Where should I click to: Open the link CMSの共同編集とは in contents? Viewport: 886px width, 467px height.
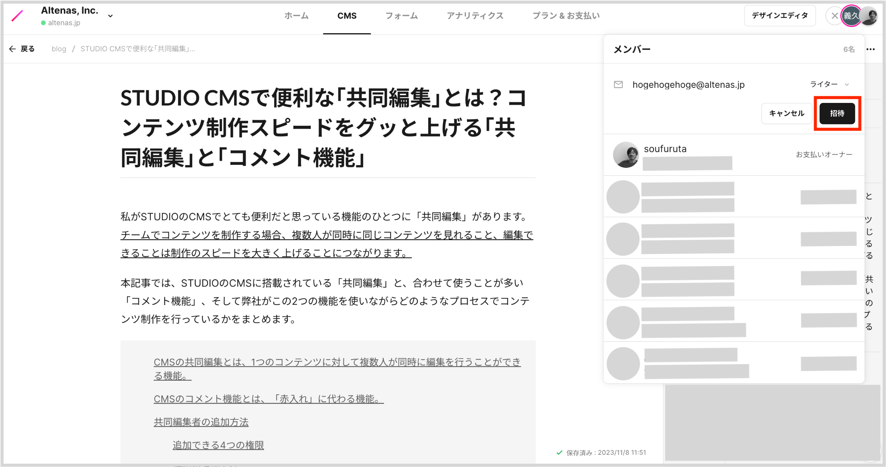coord(337,369)
